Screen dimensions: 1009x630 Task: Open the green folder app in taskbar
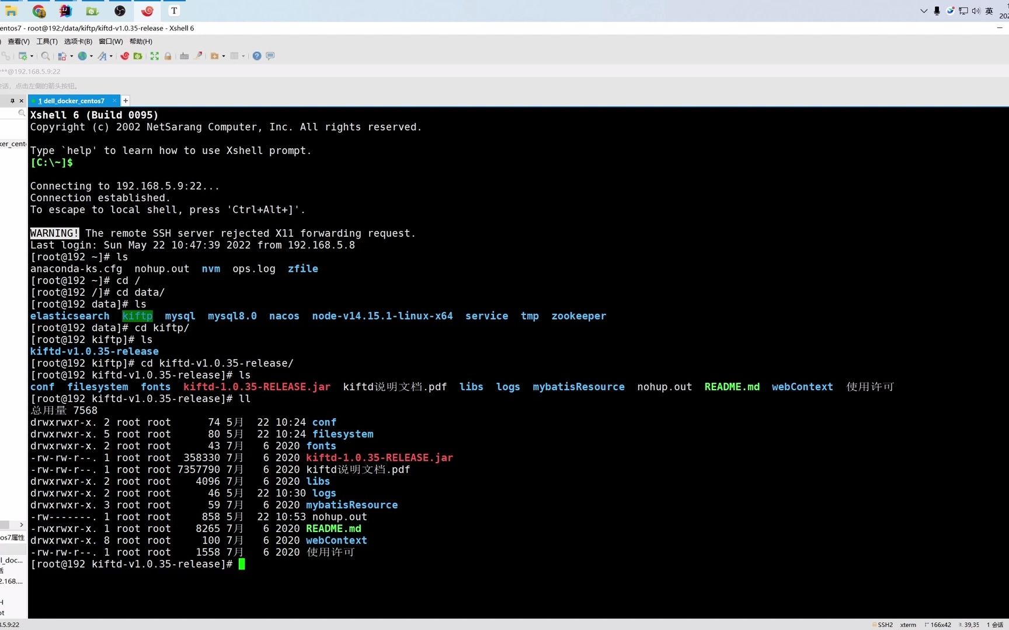point(92,11)
